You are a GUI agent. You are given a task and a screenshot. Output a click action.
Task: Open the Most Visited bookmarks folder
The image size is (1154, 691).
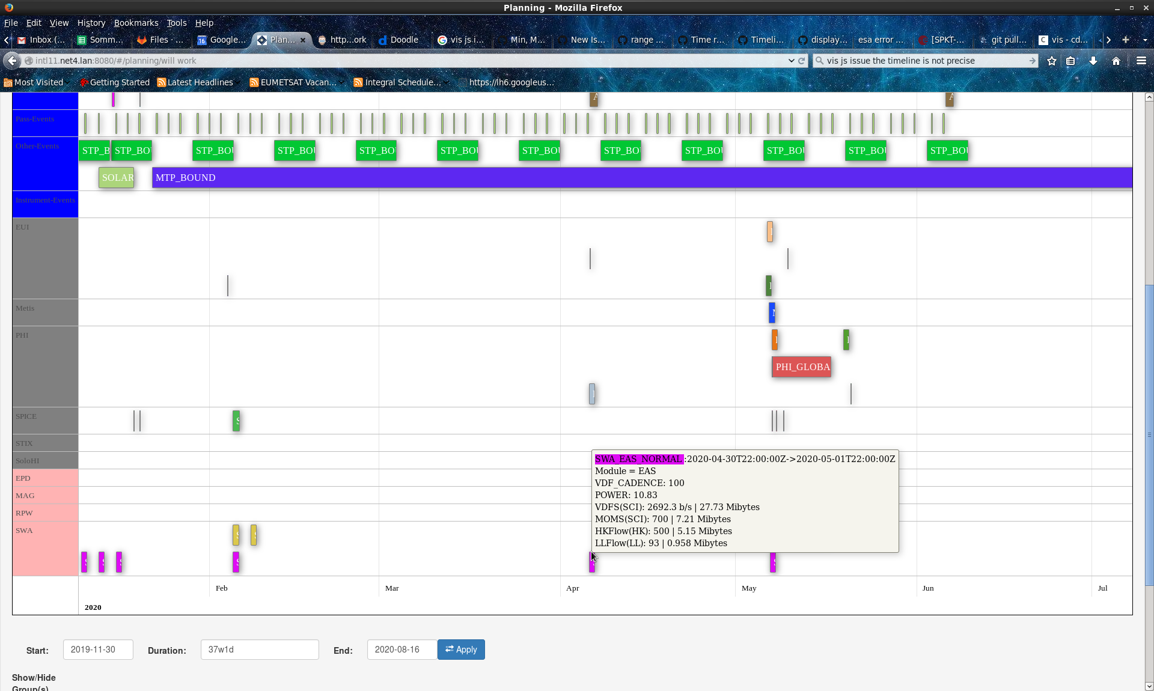tap(34, 82)
